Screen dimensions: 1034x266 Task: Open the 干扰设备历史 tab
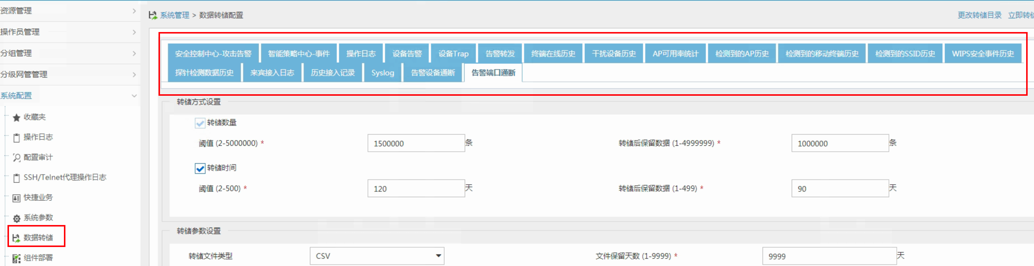pos(614,53)
